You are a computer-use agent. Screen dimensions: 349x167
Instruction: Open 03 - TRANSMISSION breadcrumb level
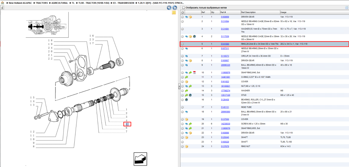pyautogui.click(x=124, y=3)
